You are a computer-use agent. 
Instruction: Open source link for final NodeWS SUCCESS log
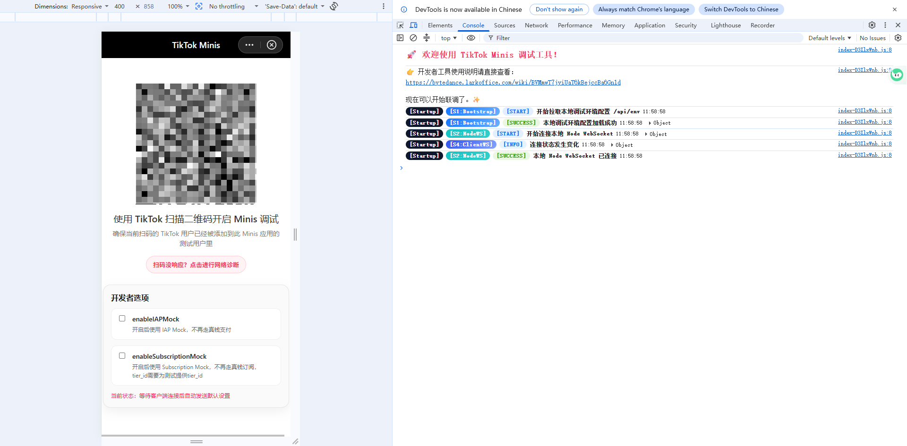(x=864, y=155)
